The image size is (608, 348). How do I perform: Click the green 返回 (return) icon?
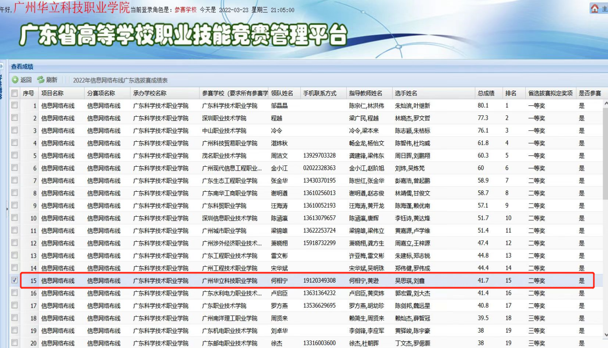15,80
